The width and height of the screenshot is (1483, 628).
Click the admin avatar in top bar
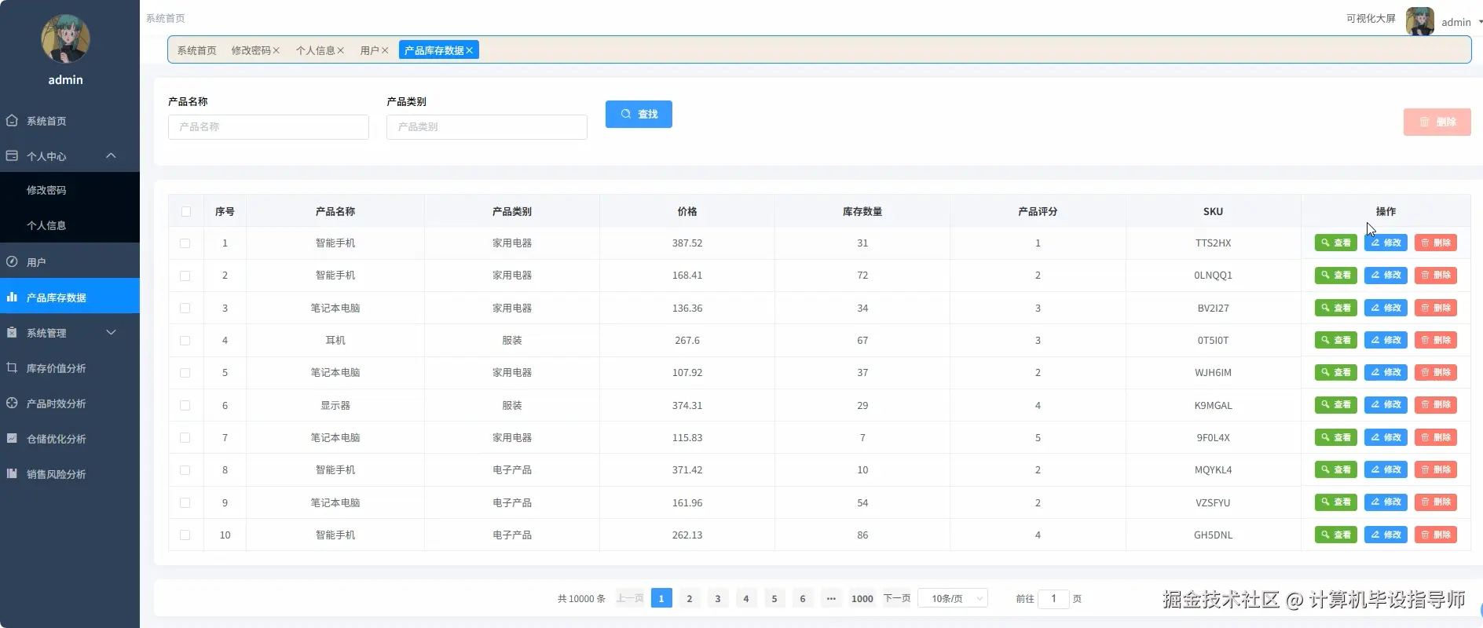pyautogui.click(x=1419, y=21)
